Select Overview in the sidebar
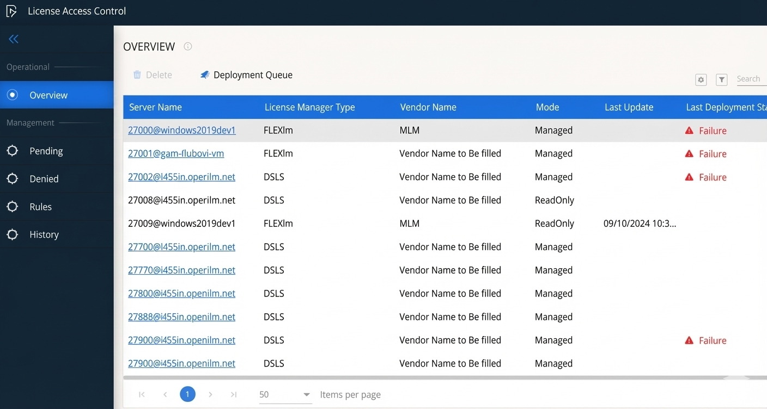The width and height of the screenshot is (767, 409). [57, 95]
